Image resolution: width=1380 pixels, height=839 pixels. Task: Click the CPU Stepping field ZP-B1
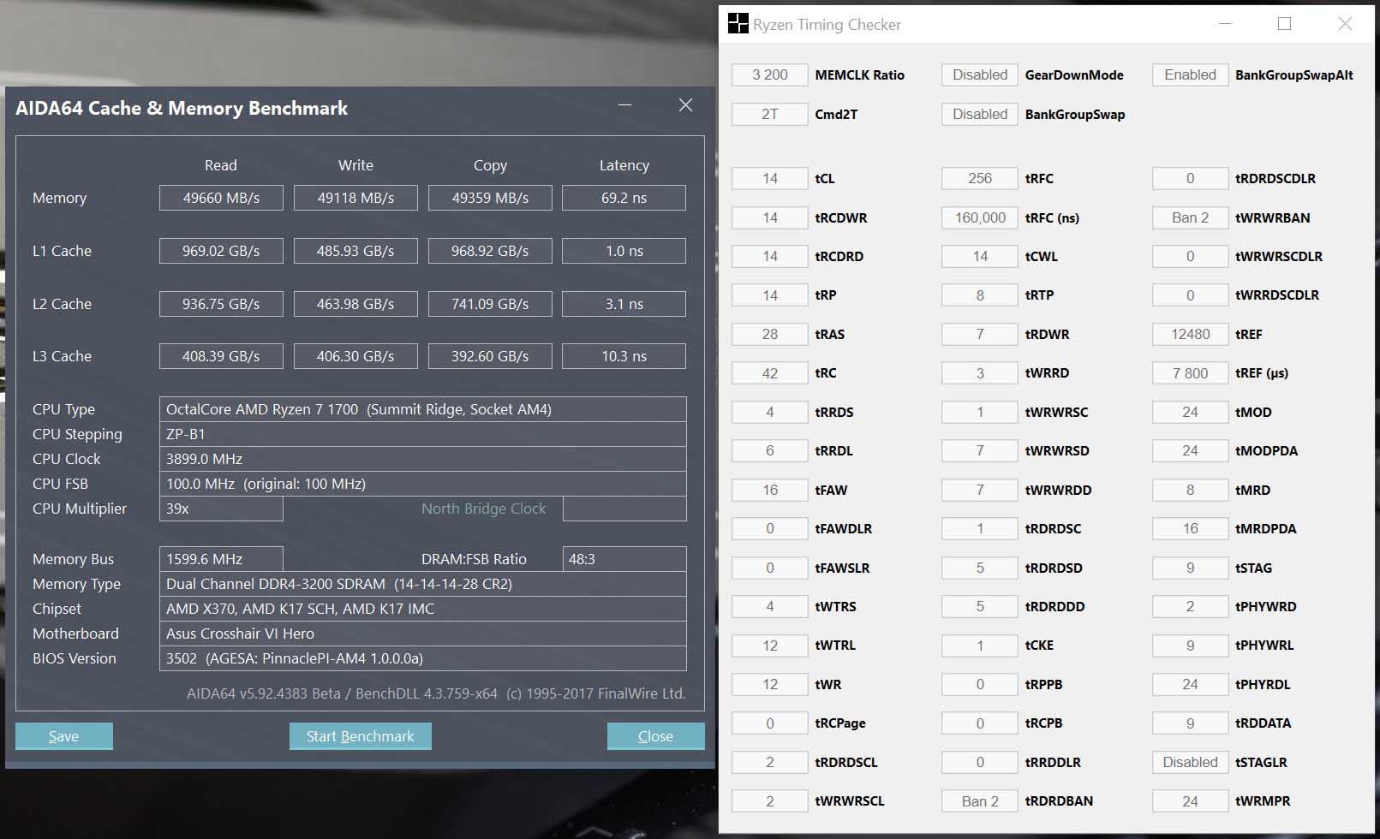pos(423,434)
